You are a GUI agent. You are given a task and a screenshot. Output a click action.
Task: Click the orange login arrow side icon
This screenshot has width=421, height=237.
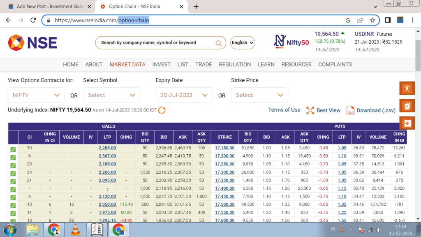[407, 123]
